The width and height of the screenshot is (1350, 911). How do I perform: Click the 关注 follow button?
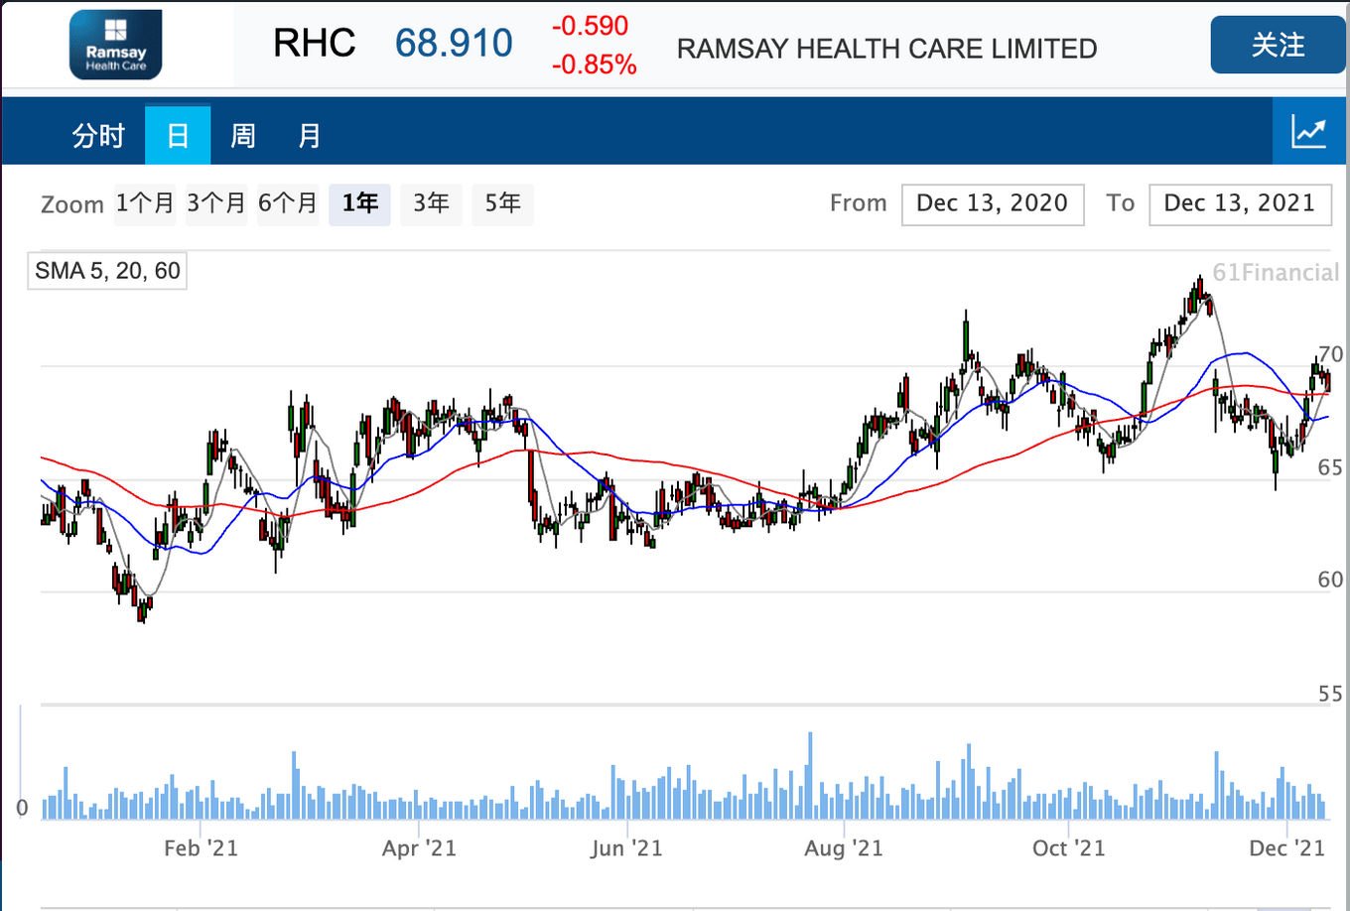[1278, 45]
